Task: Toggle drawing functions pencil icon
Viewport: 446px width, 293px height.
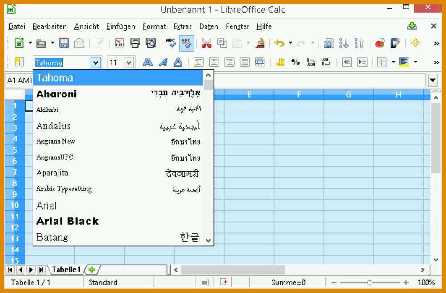Action: pos(395,43)
